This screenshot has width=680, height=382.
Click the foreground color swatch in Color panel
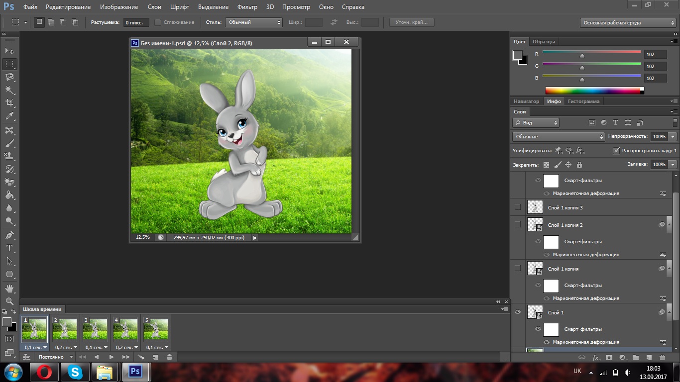[x=518, y=55]
